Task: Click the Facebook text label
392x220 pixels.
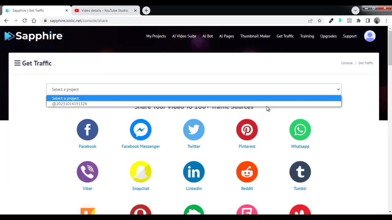Action: tap(88, 146)
